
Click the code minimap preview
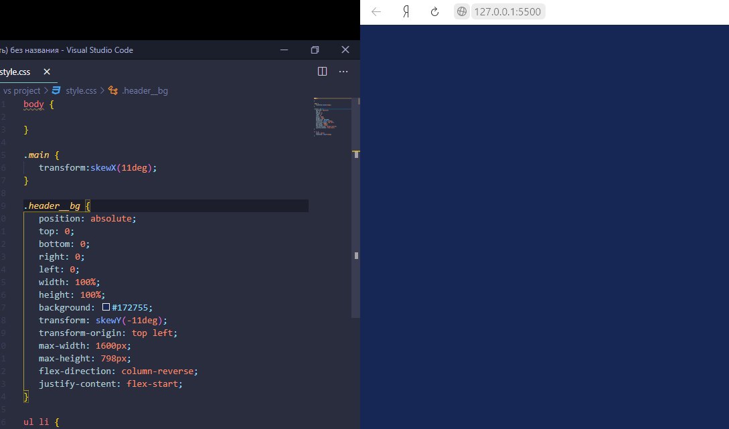(332, 117)
